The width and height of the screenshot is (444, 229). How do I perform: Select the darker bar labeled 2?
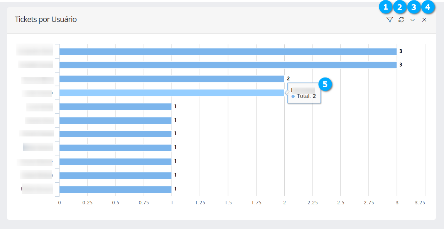pyautogui.click(x=172, y=79)
